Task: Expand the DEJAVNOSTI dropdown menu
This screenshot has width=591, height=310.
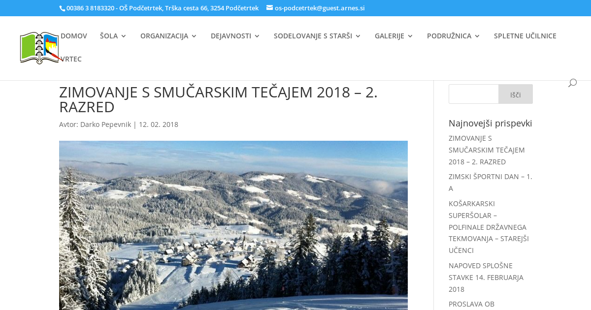Action: coord(235,36)
